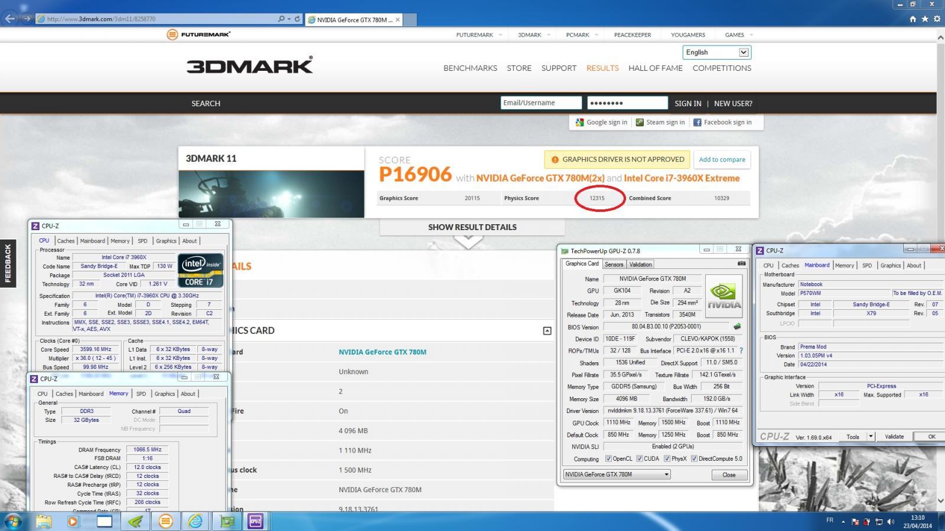Switch to GPU-Z on the taskbar

(x=227, y=522)
